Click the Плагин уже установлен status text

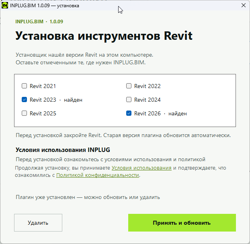(88, 197)
